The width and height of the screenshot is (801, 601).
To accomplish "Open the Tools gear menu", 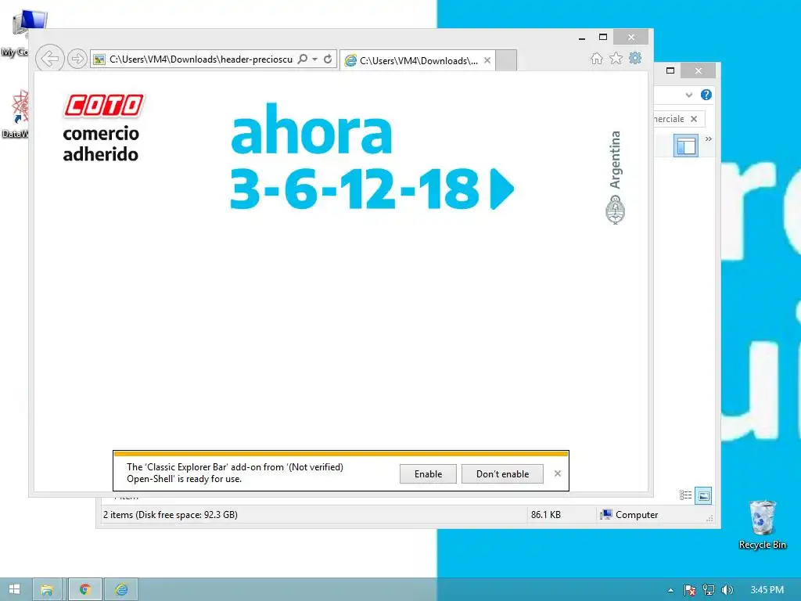I will click(635, 58).
